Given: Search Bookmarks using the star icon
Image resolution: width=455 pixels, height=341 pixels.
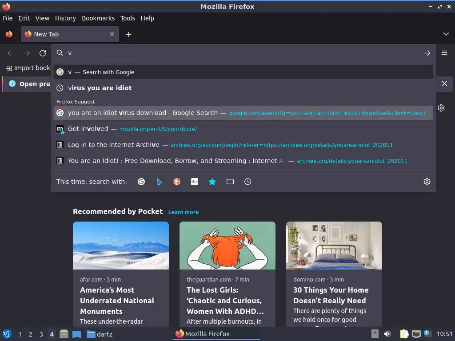Looking at the screenshot, I should [x=212, y=182].
